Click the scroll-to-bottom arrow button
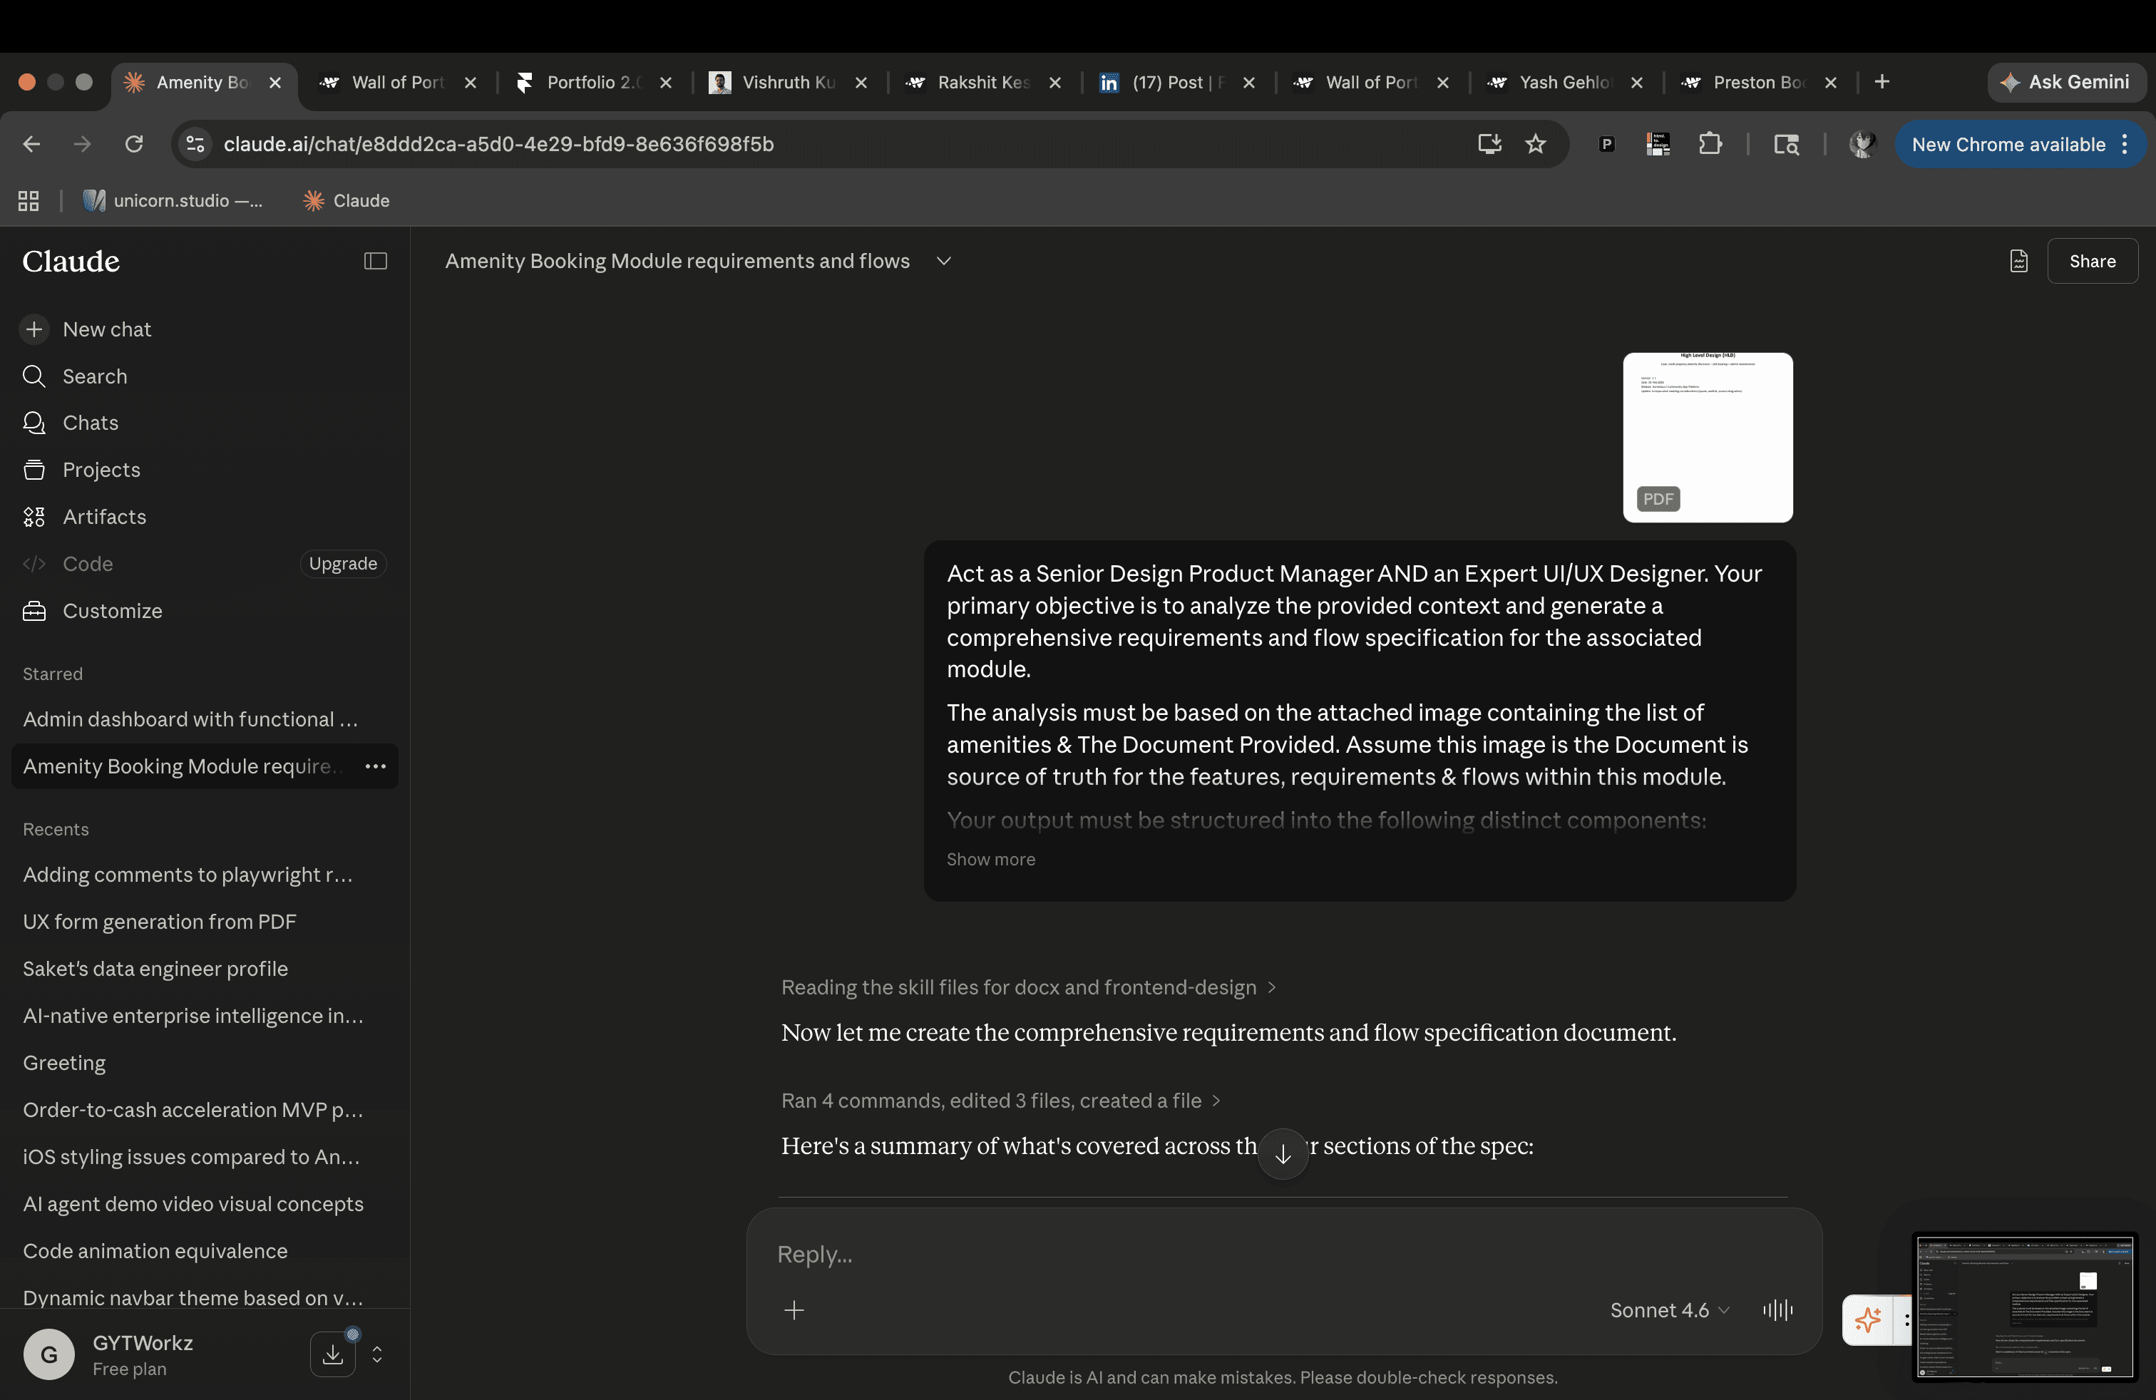The image size is (2156, 1400). 1282,1153
